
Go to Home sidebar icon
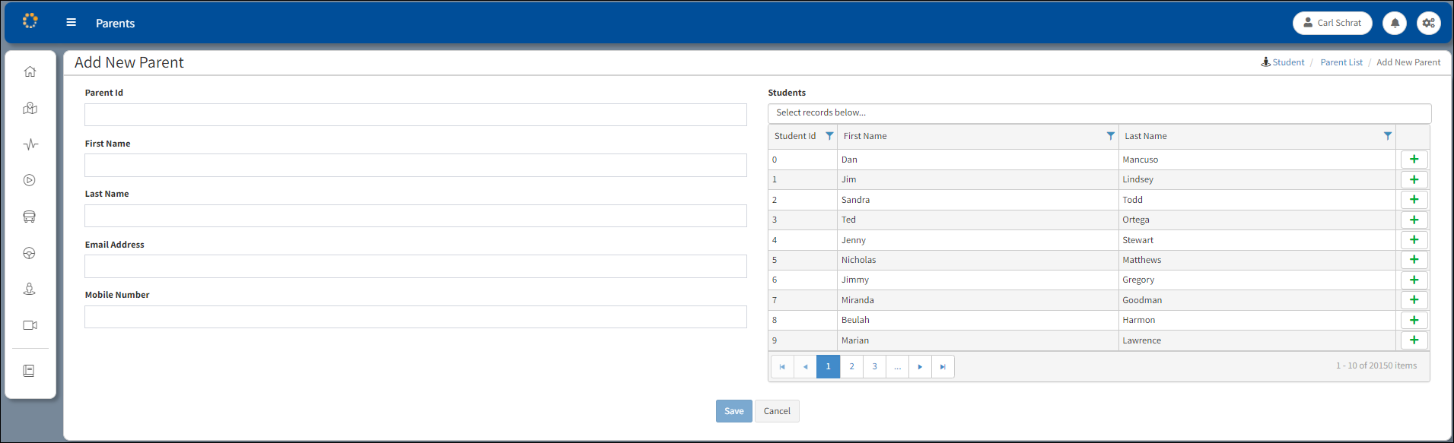point(30,71)
